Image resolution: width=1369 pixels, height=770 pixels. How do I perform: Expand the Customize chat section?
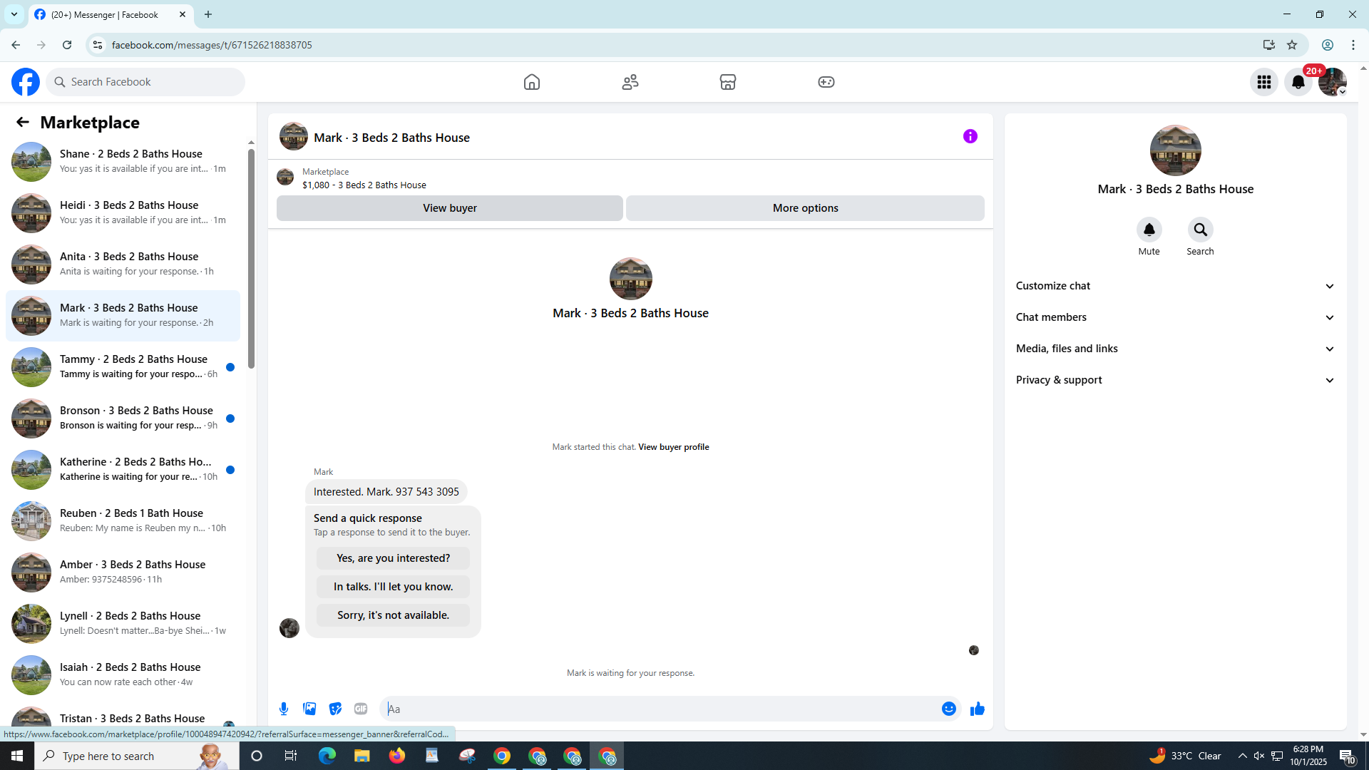click(1175, 286)
